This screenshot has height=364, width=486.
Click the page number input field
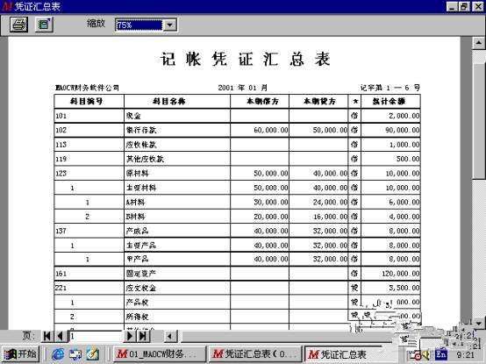point(96,336)
